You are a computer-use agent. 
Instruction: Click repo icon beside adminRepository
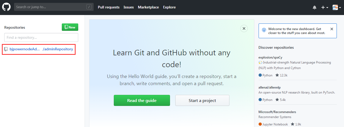click(6, 49)
